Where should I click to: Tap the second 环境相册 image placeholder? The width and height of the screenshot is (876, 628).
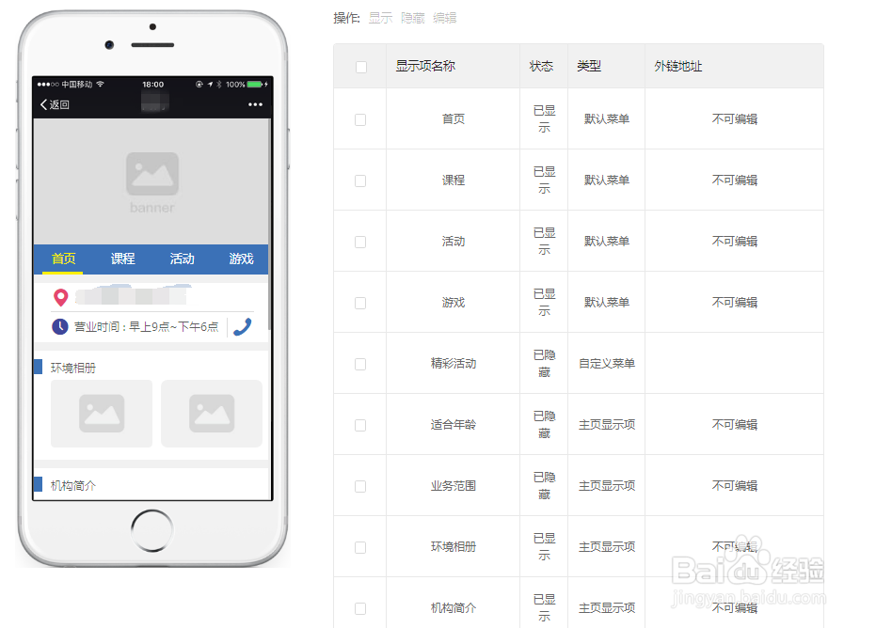(x=212, y=414)
